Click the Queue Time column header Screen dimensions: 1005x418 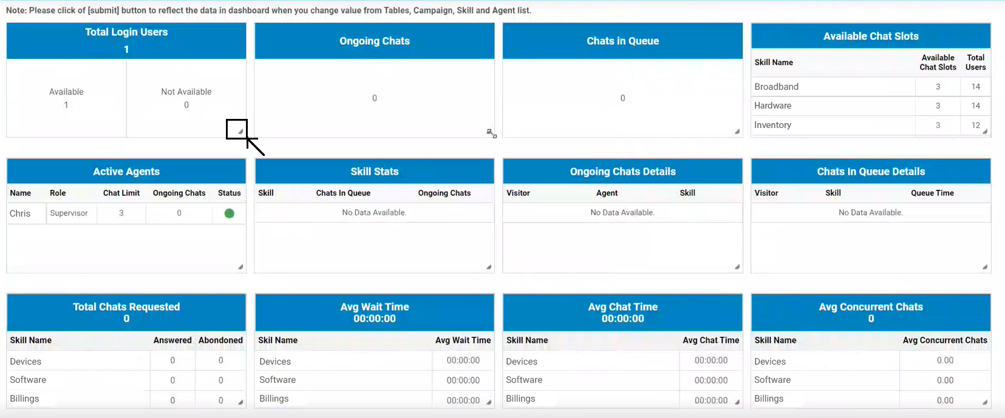coord(932,193)
